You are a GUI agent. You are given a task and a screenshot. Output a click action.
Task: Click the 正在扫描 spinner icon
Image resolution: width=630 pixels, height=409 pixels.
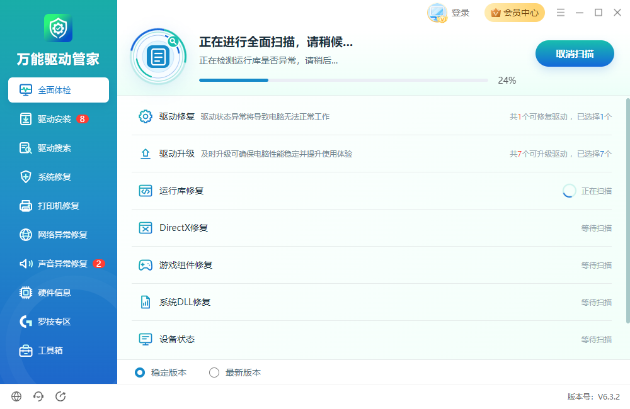tap(569, 191)
